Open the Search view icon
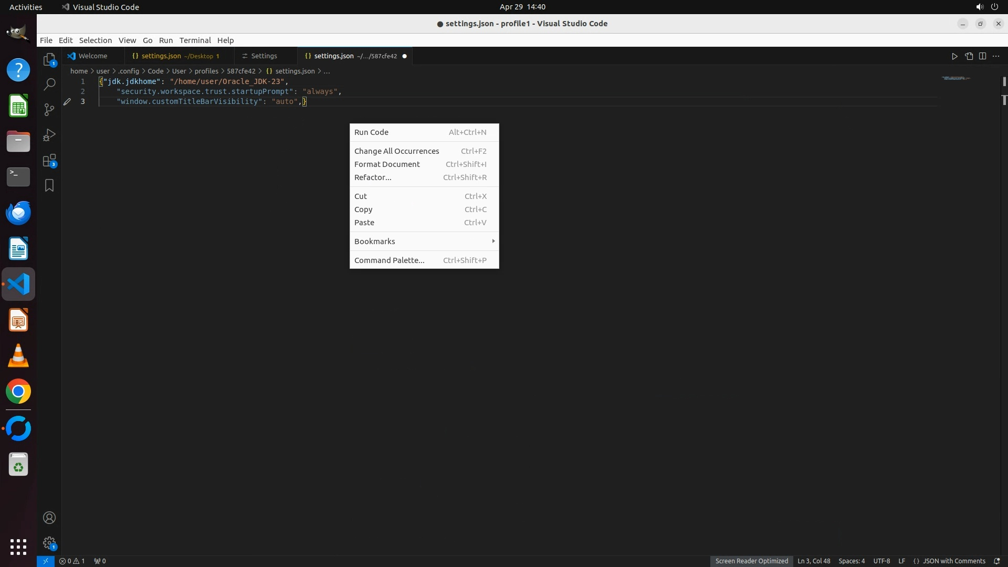This screenshot has width=1008, height=567. click(x=49, y=84)
